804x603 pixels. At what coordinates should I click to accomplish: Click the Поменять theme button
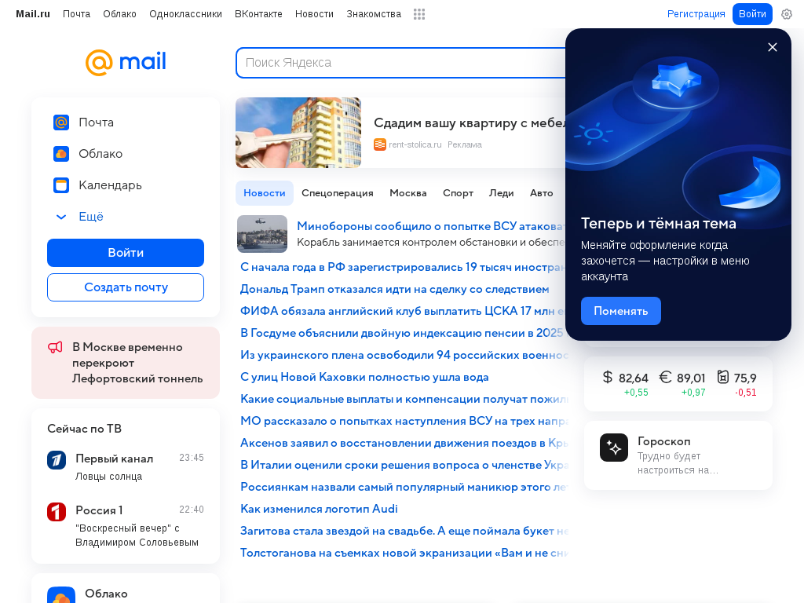pyautogui.click(x=620, y=311)
